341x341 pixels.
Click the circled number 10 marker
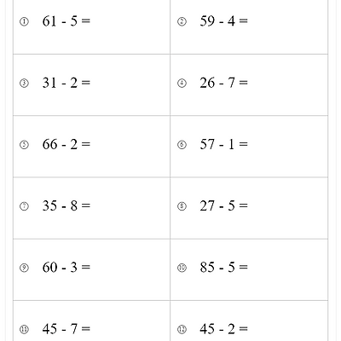click(x=182, y=268)
